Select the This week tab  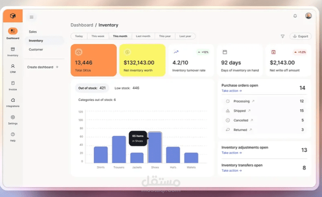(x=98, y=36)
